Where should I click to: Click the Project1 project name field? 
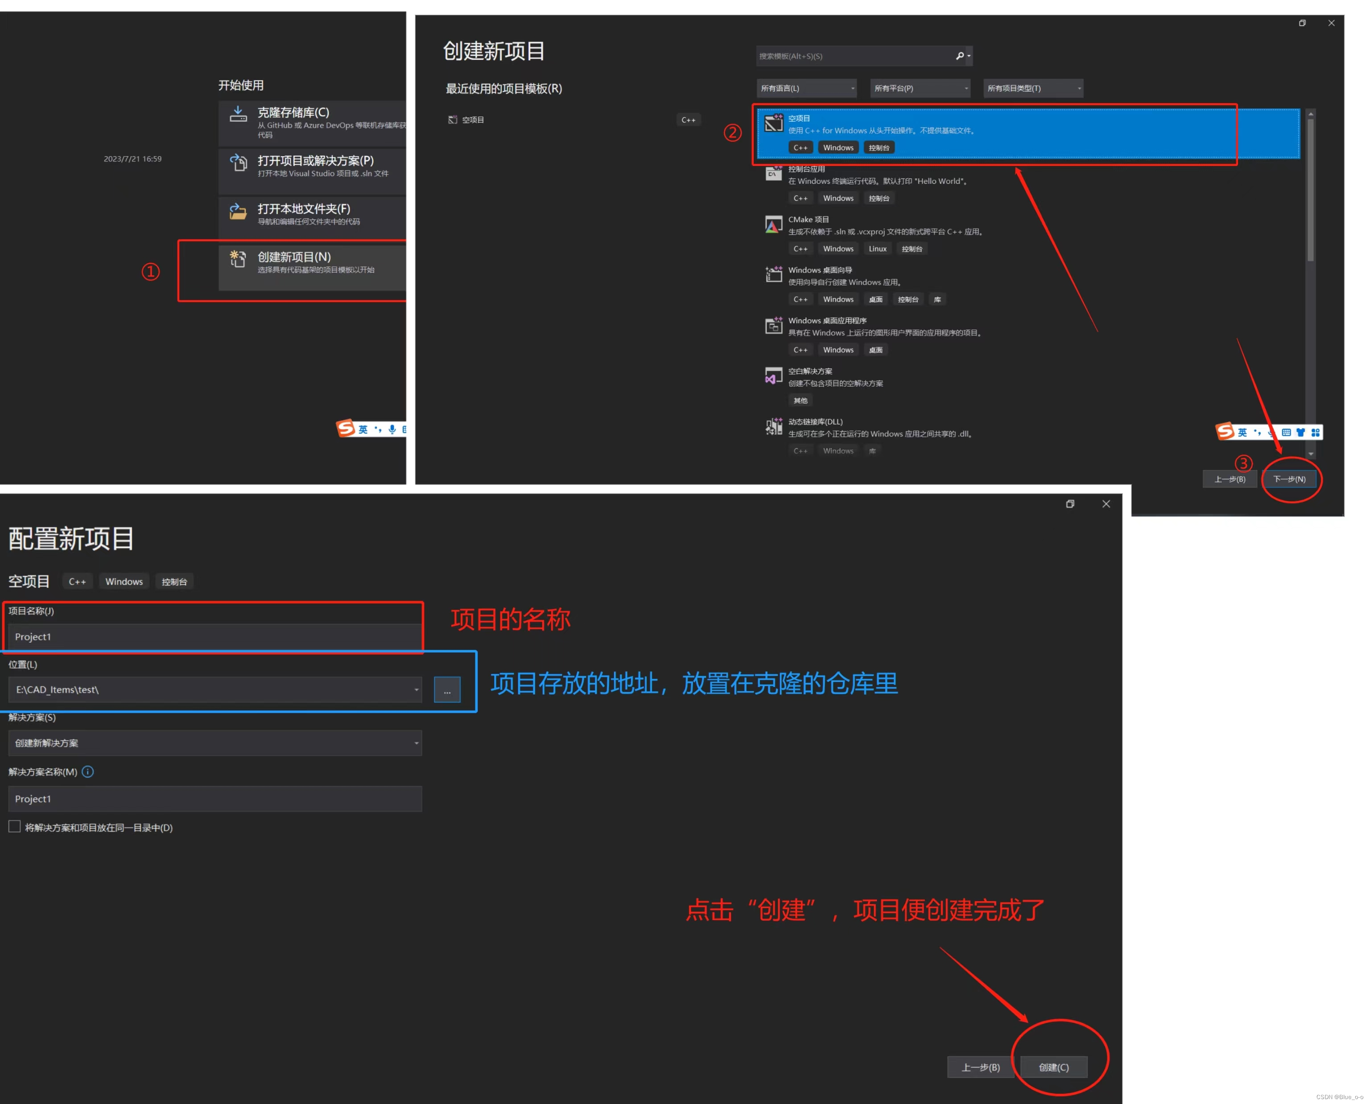[x=215, y=637]
